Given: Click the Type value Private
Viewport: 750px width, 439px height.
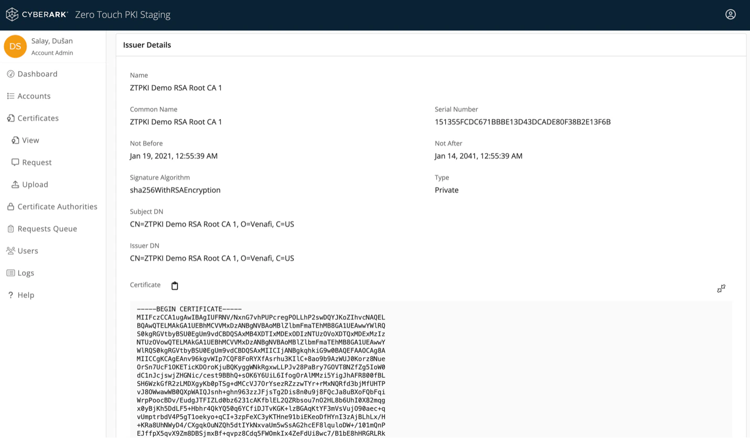Looking at the screenshot, I should pyautogui.click(x=446, y=190).
